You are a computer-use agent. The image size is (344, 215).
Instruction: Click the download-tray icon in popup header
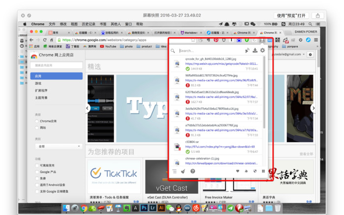255,50
